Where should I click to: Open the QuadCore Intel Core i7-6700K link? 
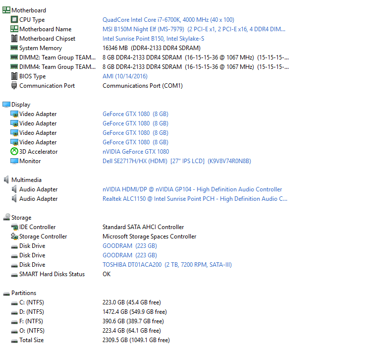pyautogui.click(x=168, y=19)
